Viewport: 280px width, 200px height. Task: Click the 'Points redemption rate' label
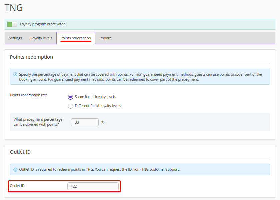coord(29,95)
